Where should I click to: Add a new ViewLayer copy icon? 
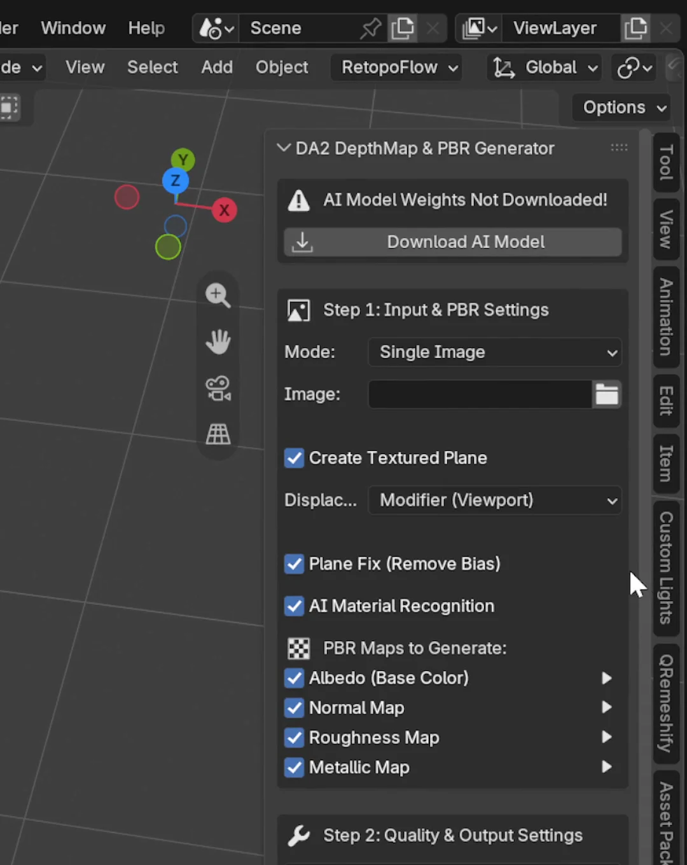[635, 28]
